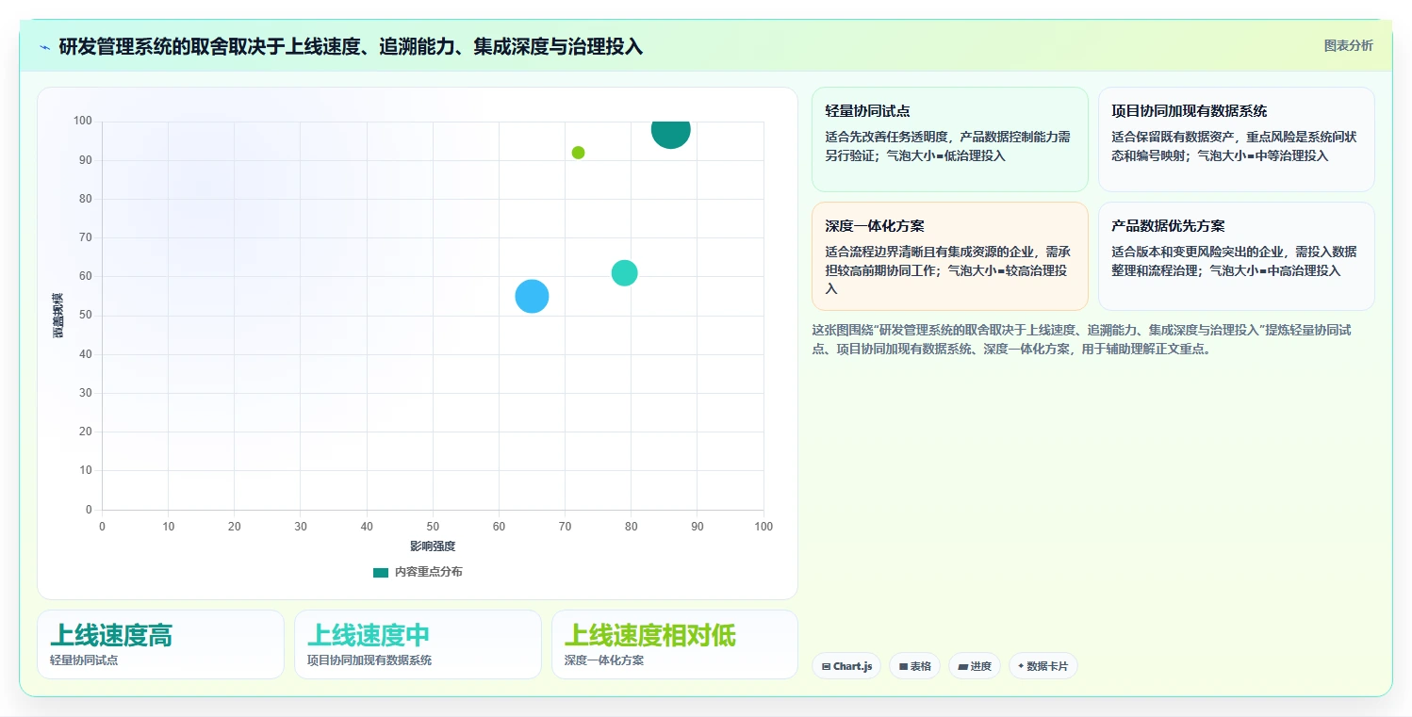
Task: Open the 深度一体化方案 orange card
Action: pyautogui.click(x=949, y=256)
